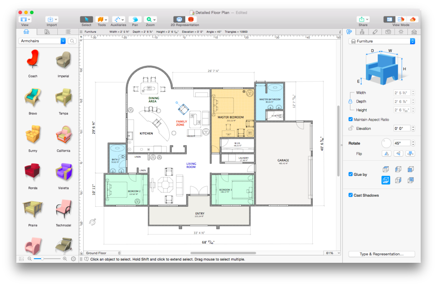Open the Building house inspector tab

[414, 32]
